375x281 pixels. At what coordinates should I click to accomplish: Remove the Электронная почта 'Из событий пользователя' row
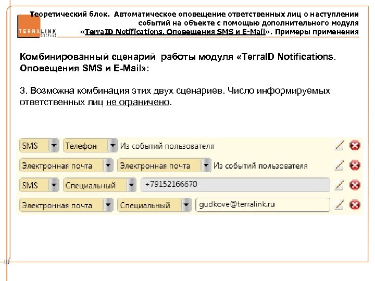coord(355,165)
